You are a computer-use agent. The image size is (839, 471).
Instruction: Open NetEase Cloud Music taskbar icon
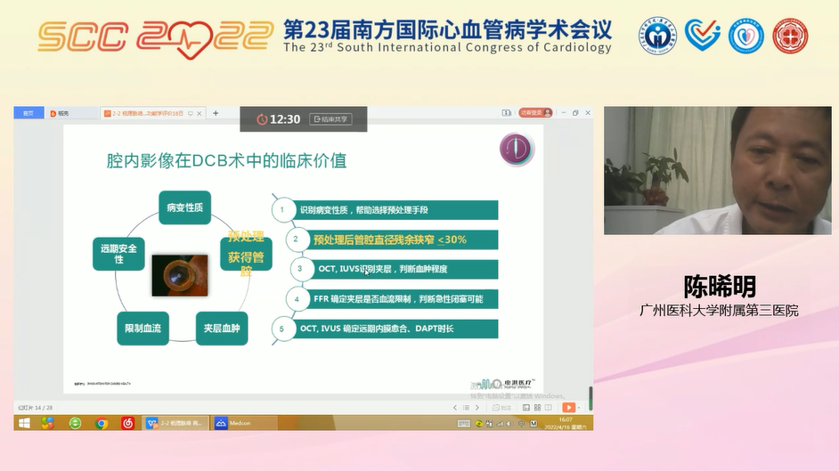pyautogui.click(x=127, y=424)
